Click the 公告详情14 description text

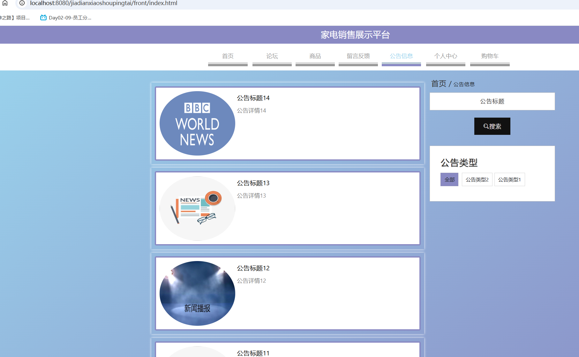point(251,111)
